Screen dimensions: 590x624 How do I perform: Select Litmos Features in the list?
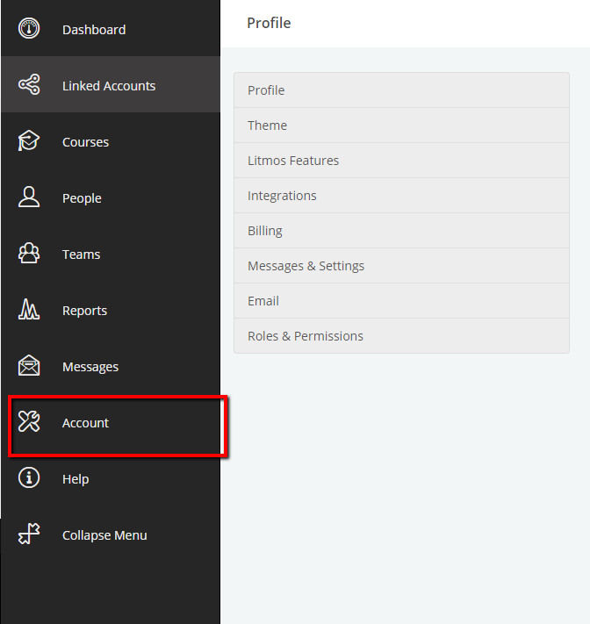click(x=402, y=161)
